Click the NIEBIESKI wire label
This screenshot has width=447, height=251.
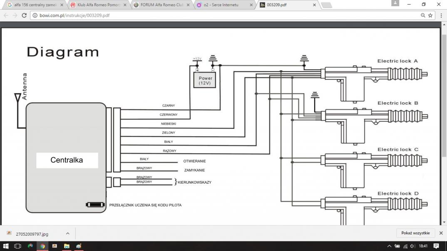coord(169,124)
